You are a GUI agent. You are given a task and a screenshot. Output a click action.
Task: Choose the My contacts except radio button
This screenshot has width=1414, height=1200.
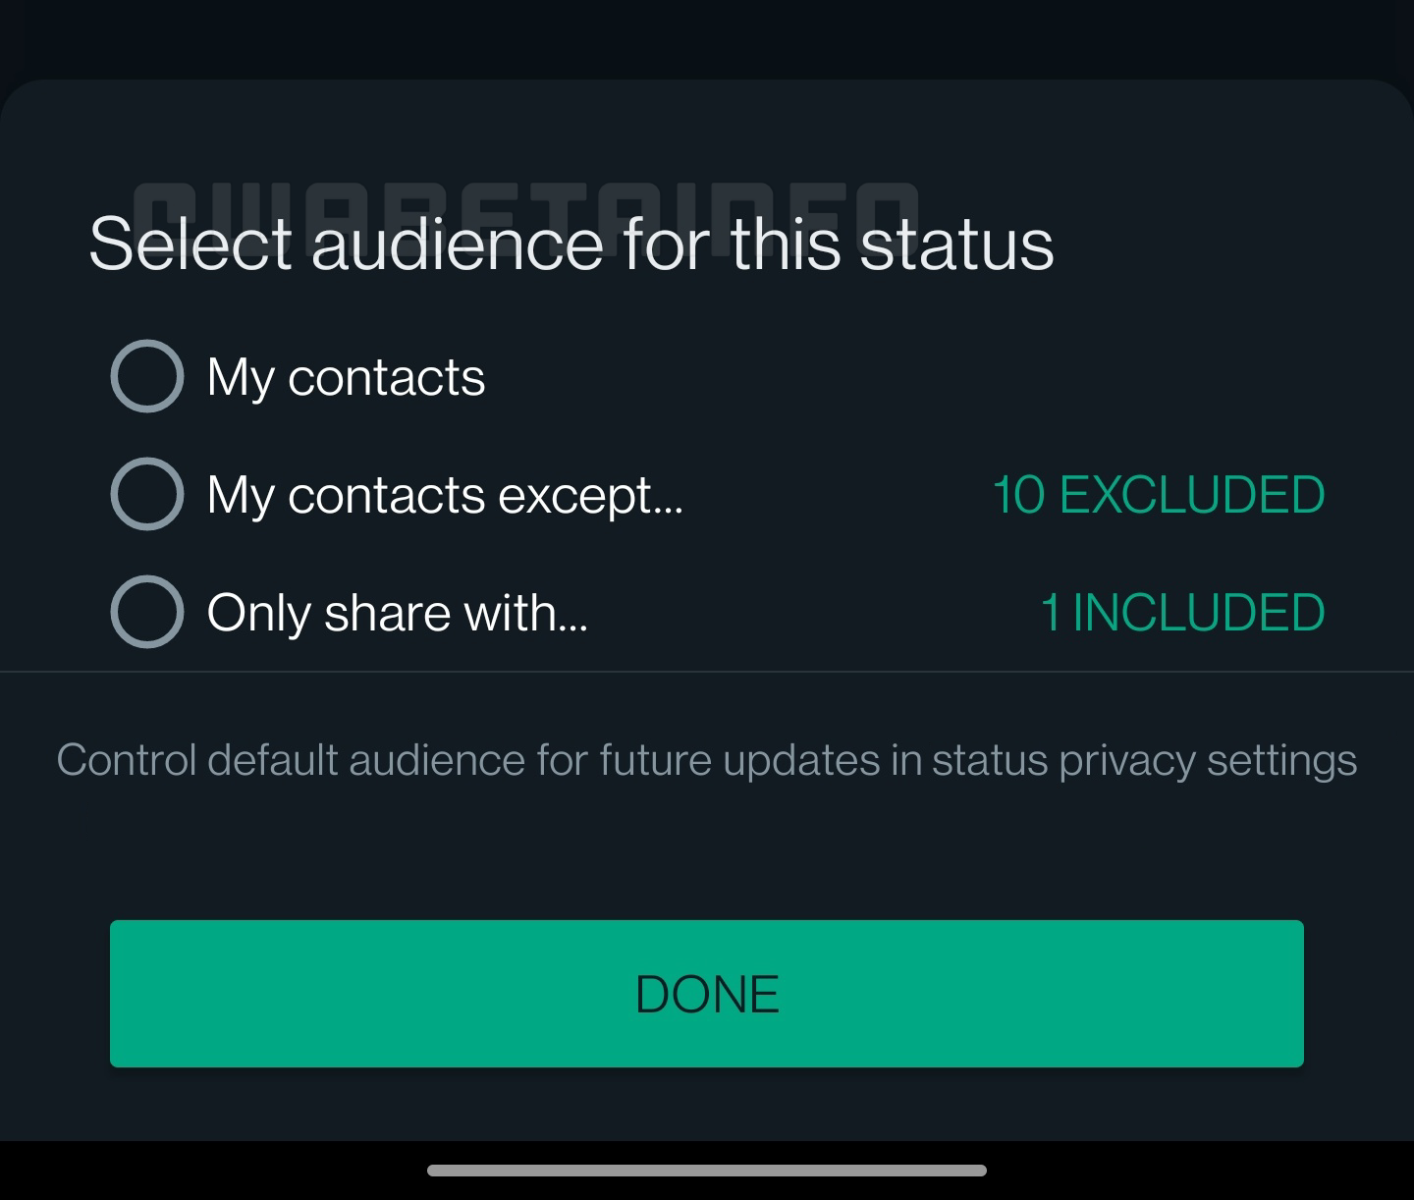click(147, 494)
